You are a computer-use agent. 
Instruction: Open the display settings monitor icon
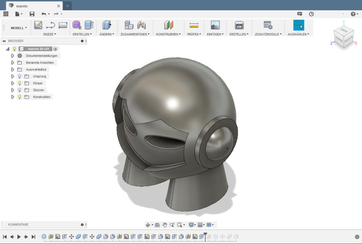[x=191, y=225]
